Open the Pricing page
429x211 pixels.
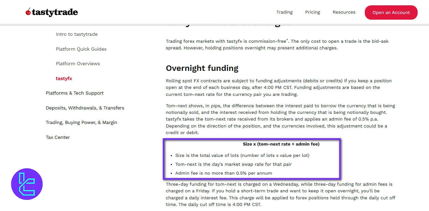[x=312, y=12]
